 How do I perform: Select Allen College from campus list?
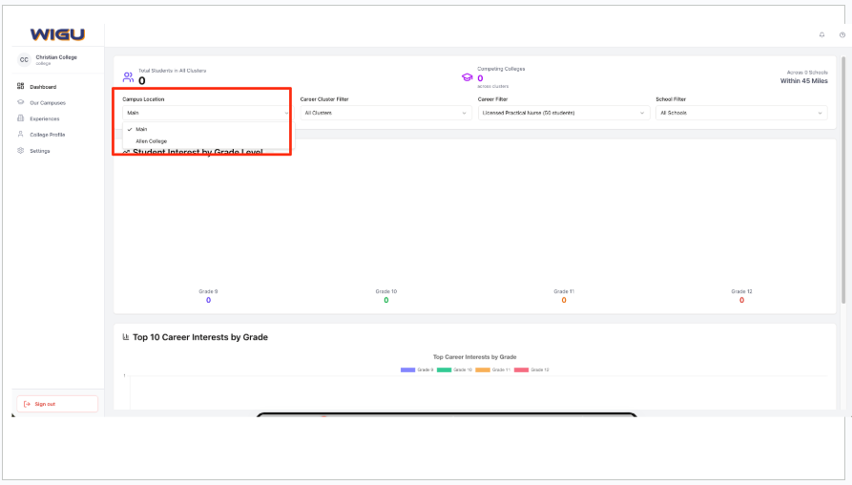click(x=151, y=141)
